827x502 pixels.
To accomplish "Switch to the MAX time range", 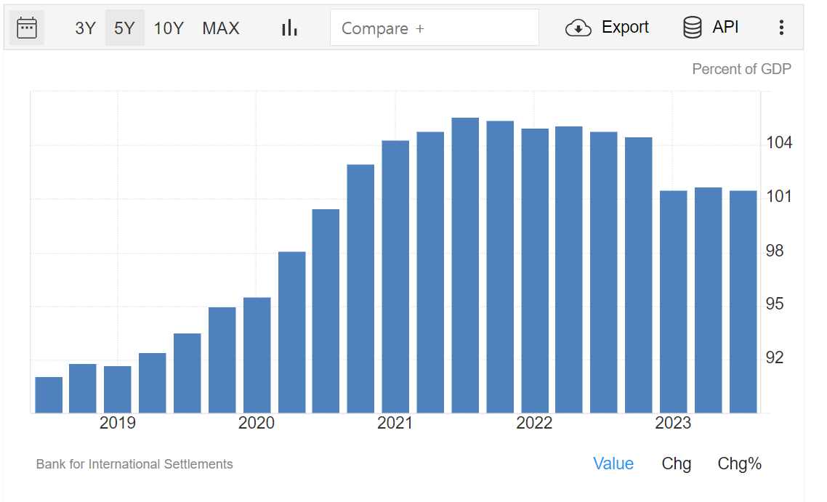I will 220,28.
